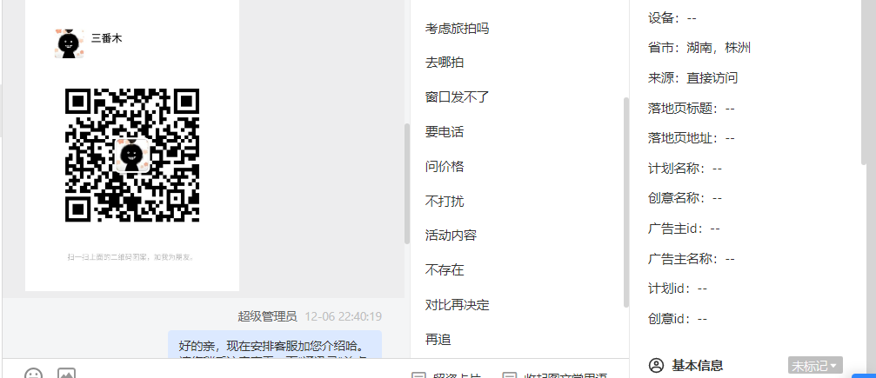Choose the 要电话 phrase
This screenshot has width=876, height=378.
pyautogui.click(x=445, y=132)
